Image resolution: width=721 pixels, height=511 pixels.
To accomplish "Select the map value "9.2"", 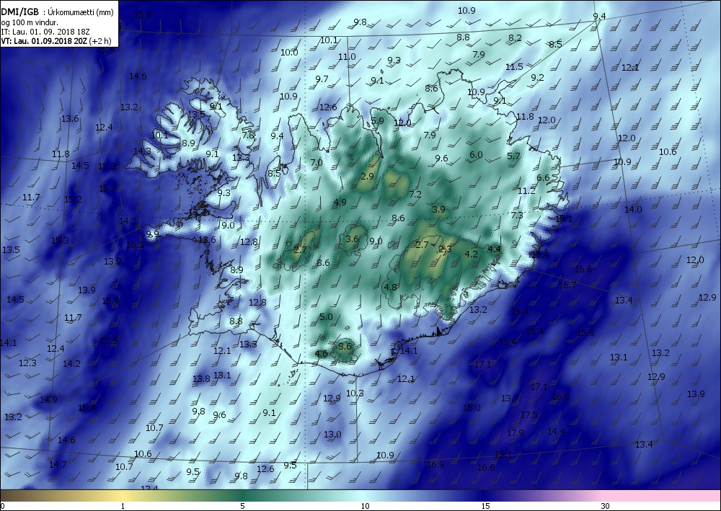I will (538, 77).
